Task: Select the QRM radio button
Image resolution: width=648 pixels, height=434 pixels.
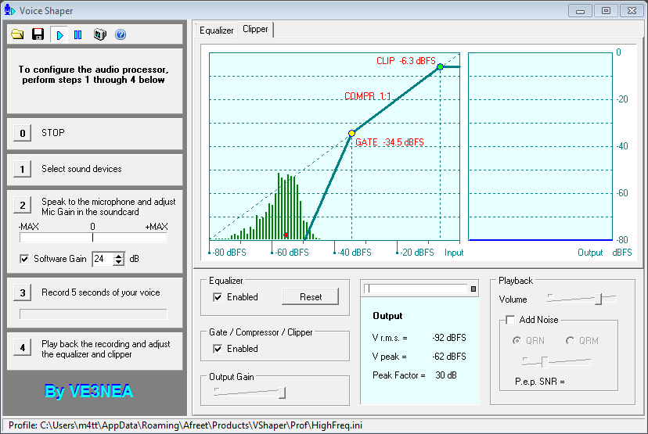Action: pyautogui.click(x=571, y=341)
